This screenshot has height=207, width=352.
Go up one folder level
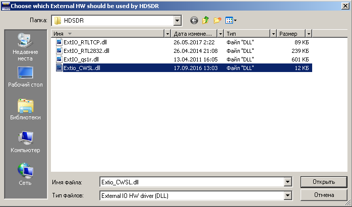205,21
